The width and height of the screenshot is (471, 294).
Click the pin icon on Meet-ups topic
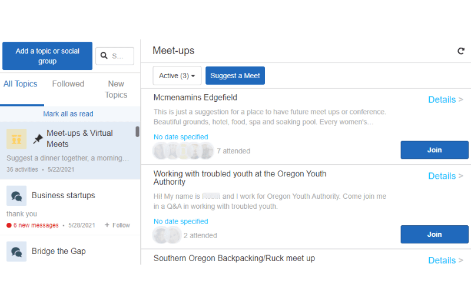click(x=38, y=139)
